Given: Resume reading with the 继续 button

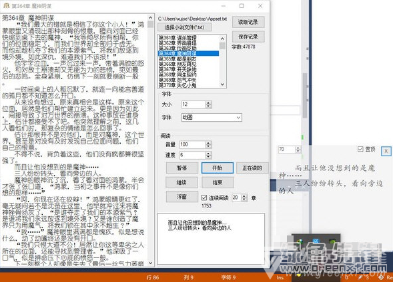Looking at the screenshot, I should point(181,182).
